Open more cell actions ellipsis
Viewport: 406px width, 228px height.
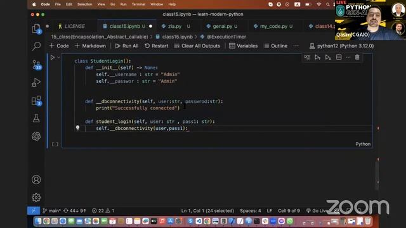348,58
